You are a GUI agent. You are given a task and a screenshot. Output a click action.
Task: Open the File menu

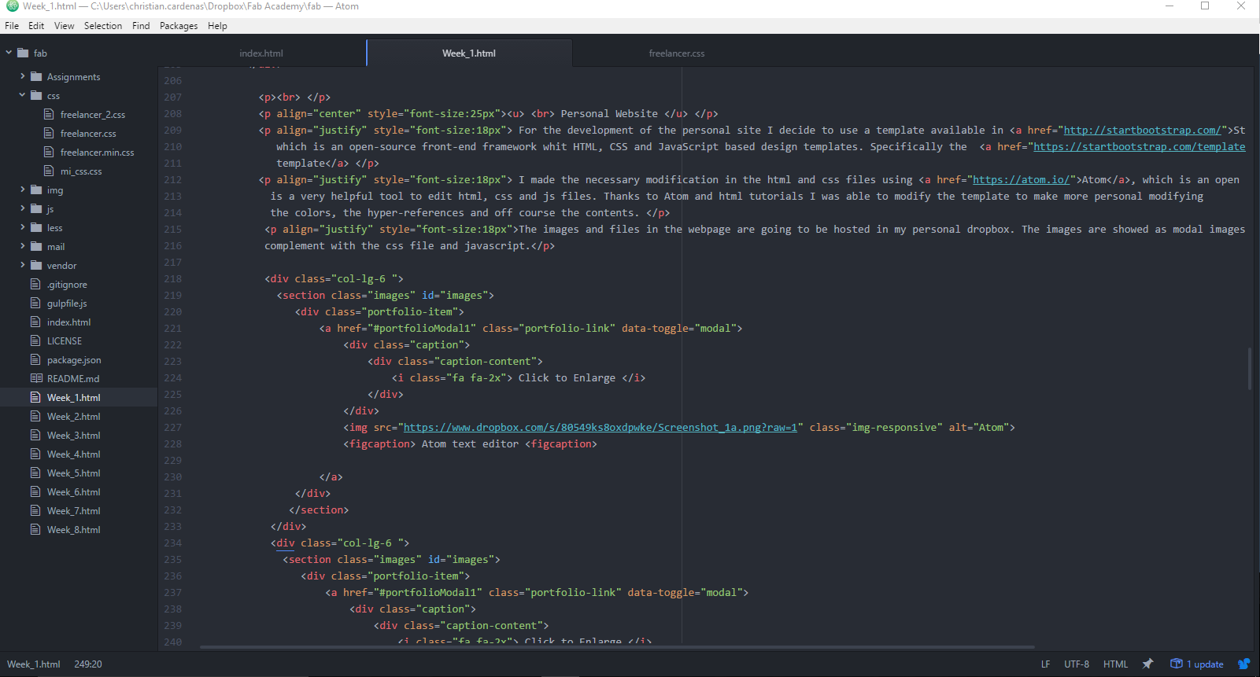pyautogui.click(x=12, y=26)
